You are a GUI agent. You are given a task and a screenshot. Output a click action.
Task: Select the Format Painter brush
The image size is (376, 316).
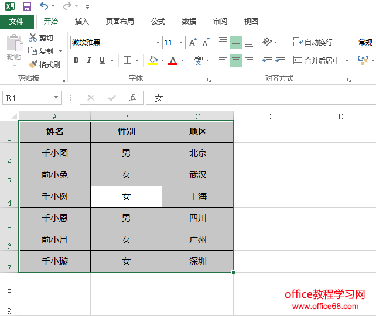[33, 64]
